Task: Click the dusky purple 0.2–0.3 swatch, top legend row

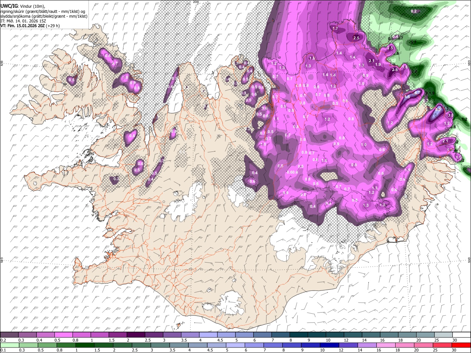Action: coord(9,335)
